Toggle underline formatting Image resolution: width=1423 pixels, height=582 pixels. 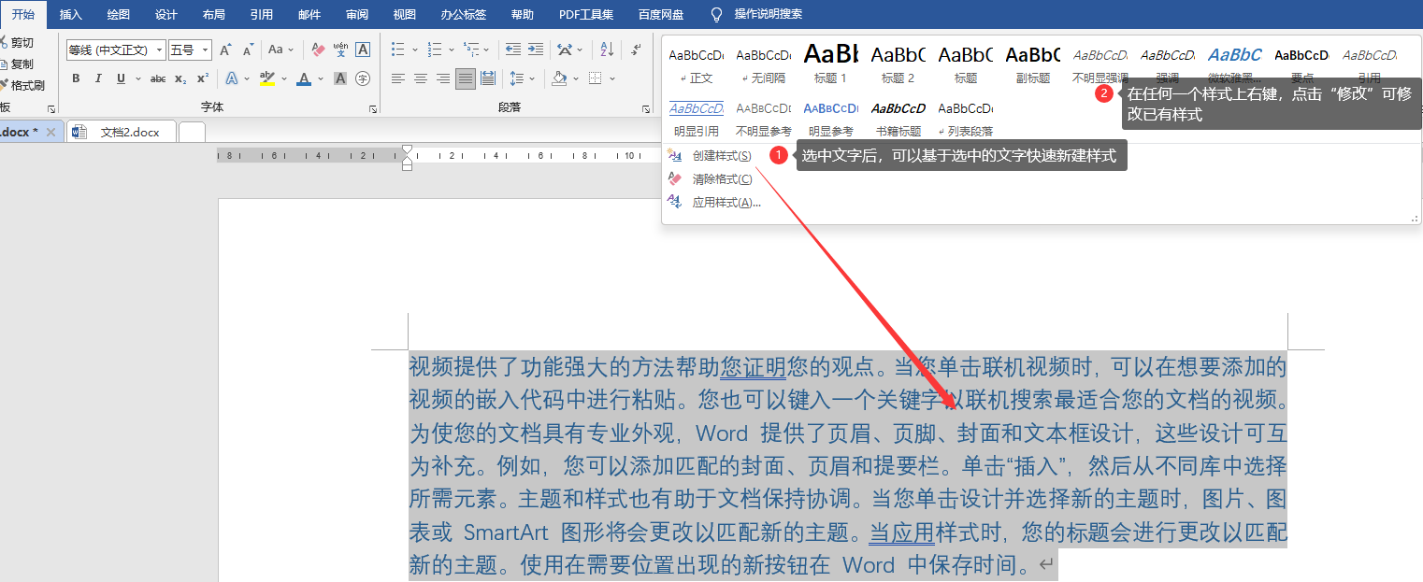tap(121, 78)
